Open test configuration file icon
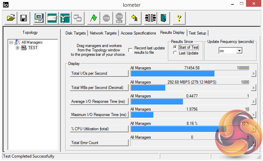This screenshot has height=161, width=263. click(x=11, y=18)
